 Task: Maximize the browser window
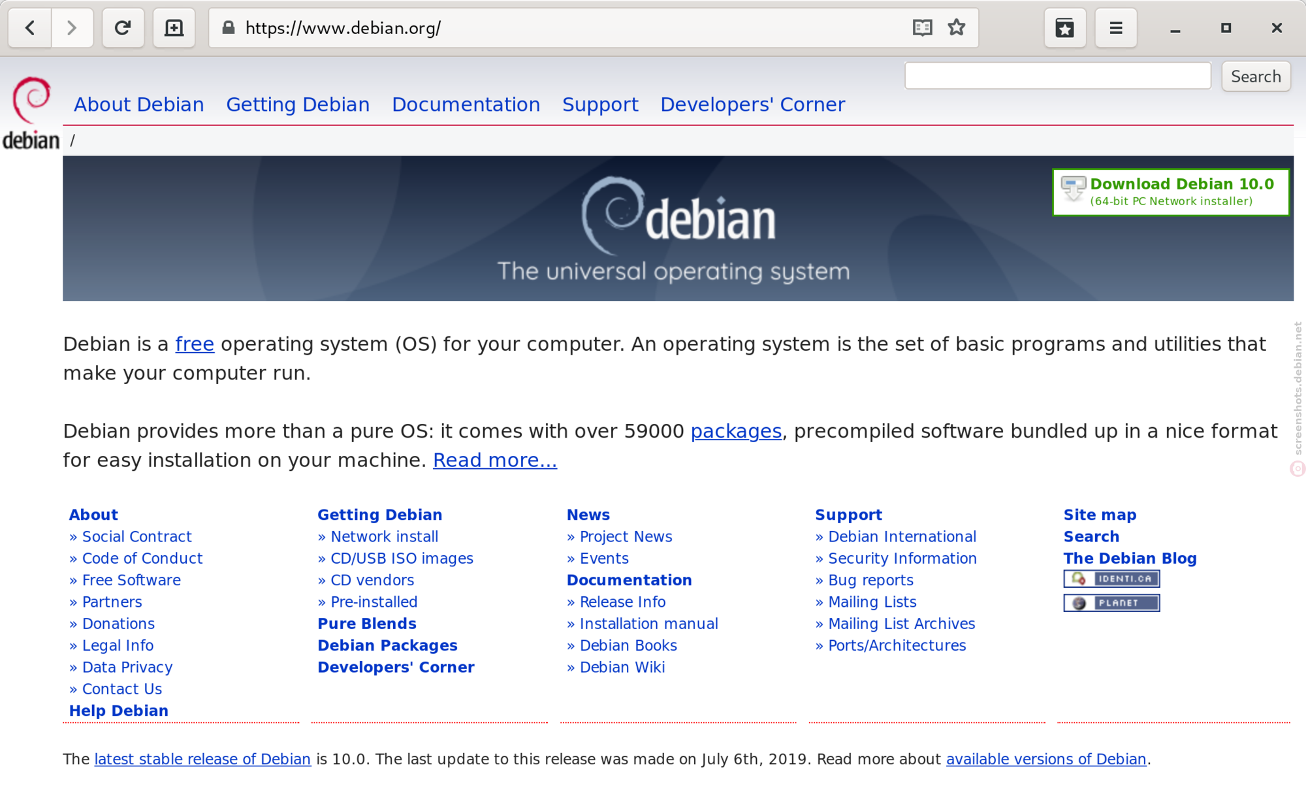[x=1226, y=28]
